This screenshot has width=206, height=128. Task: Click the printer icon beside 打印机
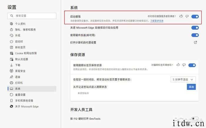pos(11,83)
